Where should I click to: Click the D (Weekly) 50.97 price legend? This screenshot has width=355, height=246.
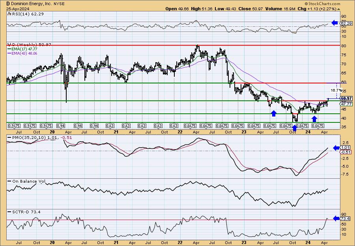[x=31, y=44]
